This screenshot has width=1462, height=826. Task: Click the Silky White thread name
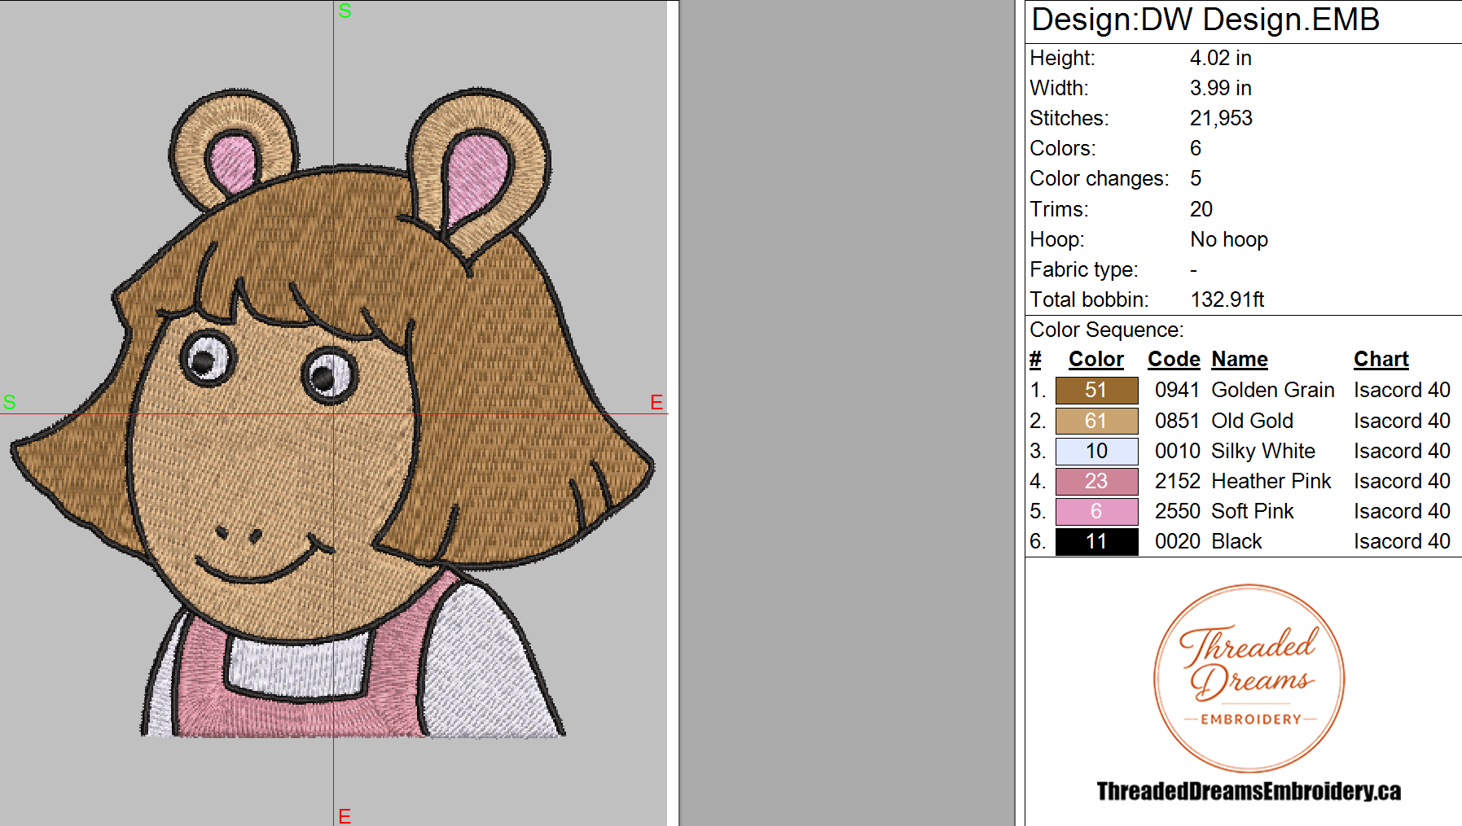click(x=1263, y=451)
